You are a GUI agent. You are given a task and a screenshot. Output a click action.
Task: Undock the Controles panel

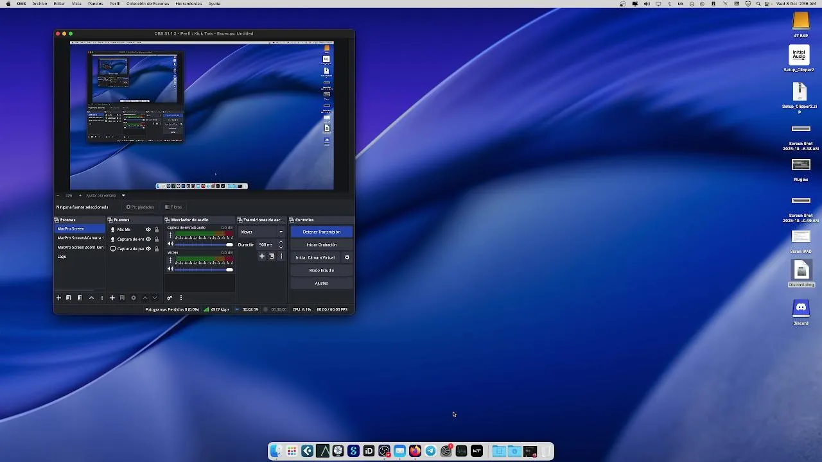coord(292,220)
